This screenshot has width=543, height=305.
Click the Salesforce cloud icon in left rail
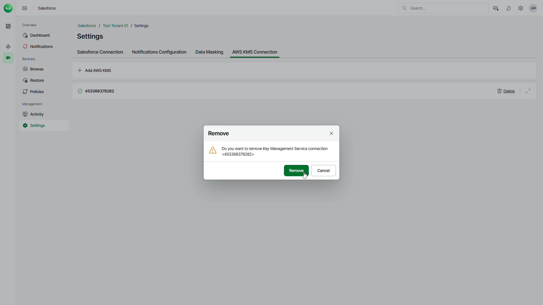pos(8,58)
